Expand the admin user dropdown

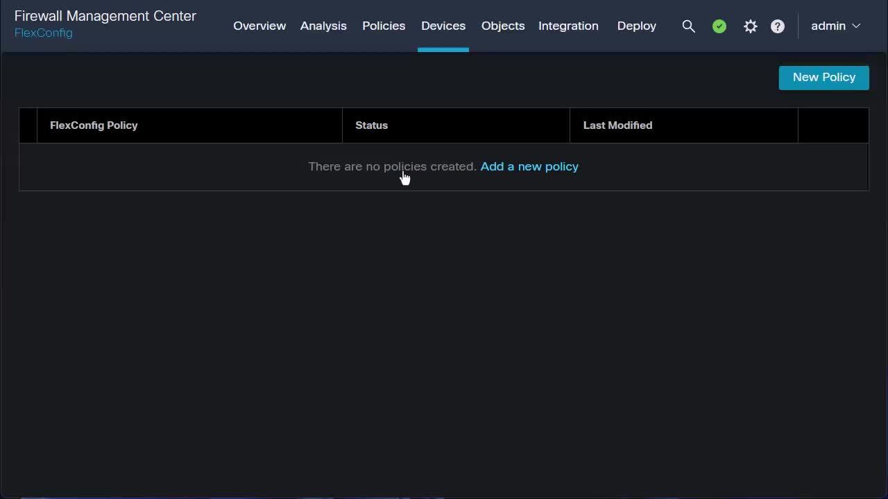835,26
